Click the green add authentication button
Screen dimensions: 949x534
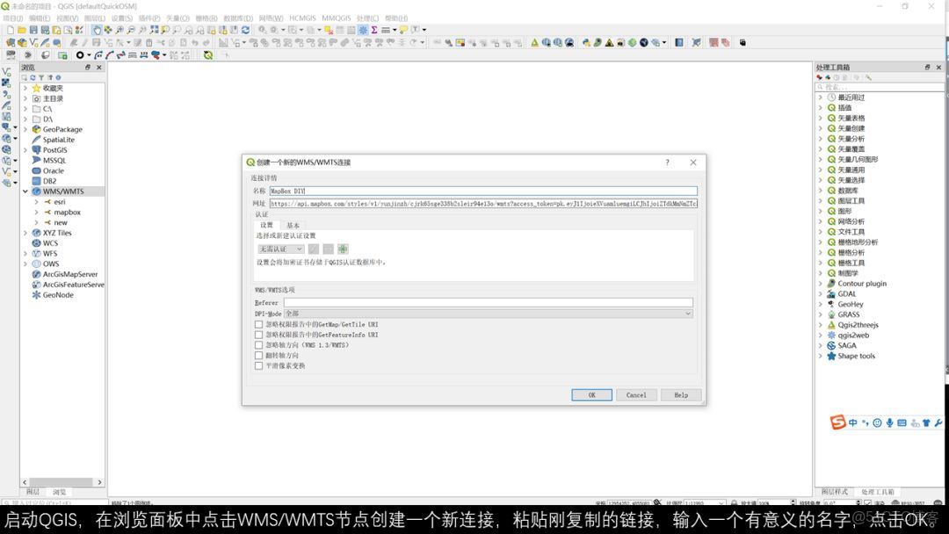pyautogui.click(x=343, y=249)
